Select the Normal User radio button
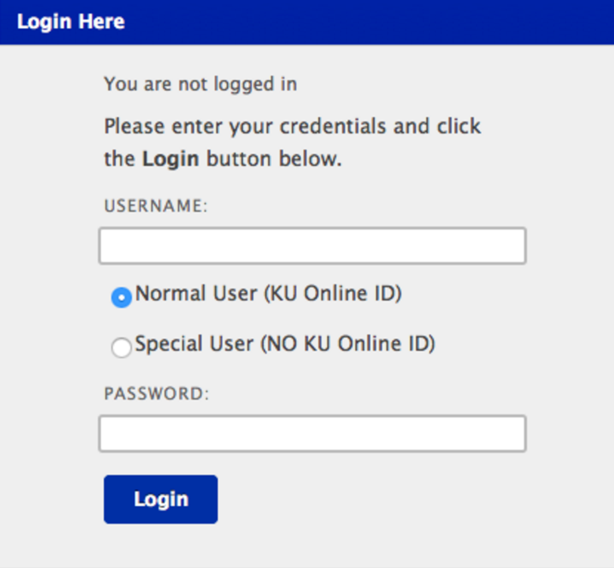This screenshot has width=614, height=568. pos(121,297)
